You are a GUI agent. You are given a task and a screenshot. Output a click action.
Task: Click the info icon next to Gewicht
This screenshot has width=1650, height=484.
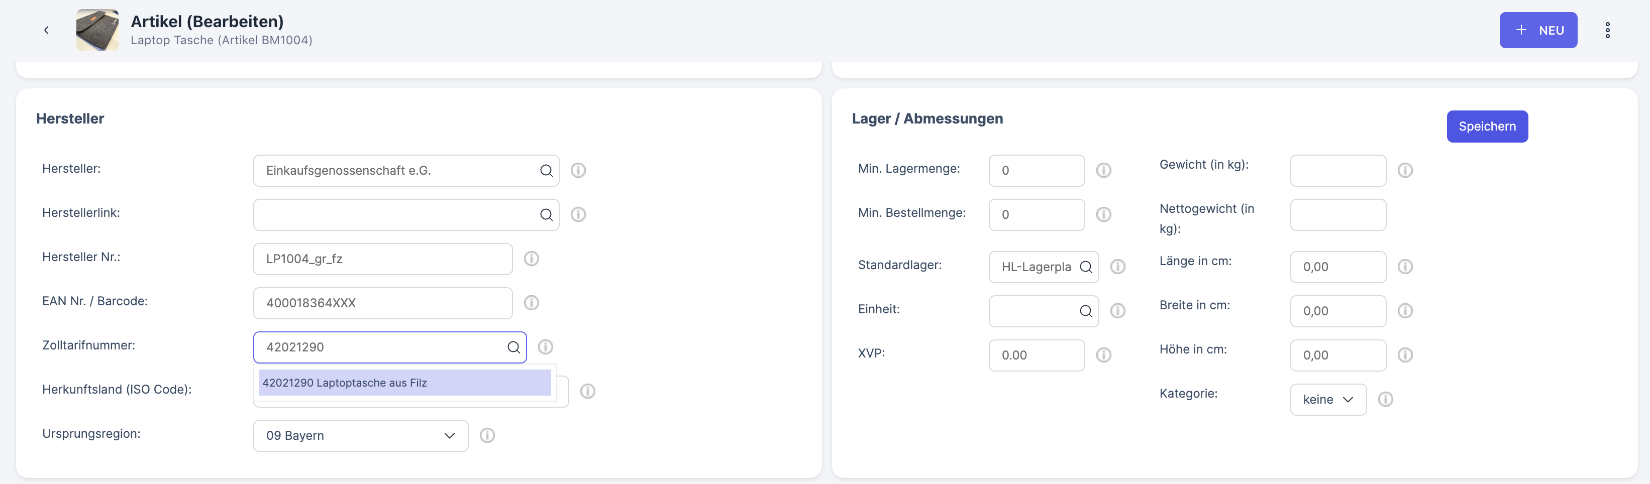tap(1405, 170)
